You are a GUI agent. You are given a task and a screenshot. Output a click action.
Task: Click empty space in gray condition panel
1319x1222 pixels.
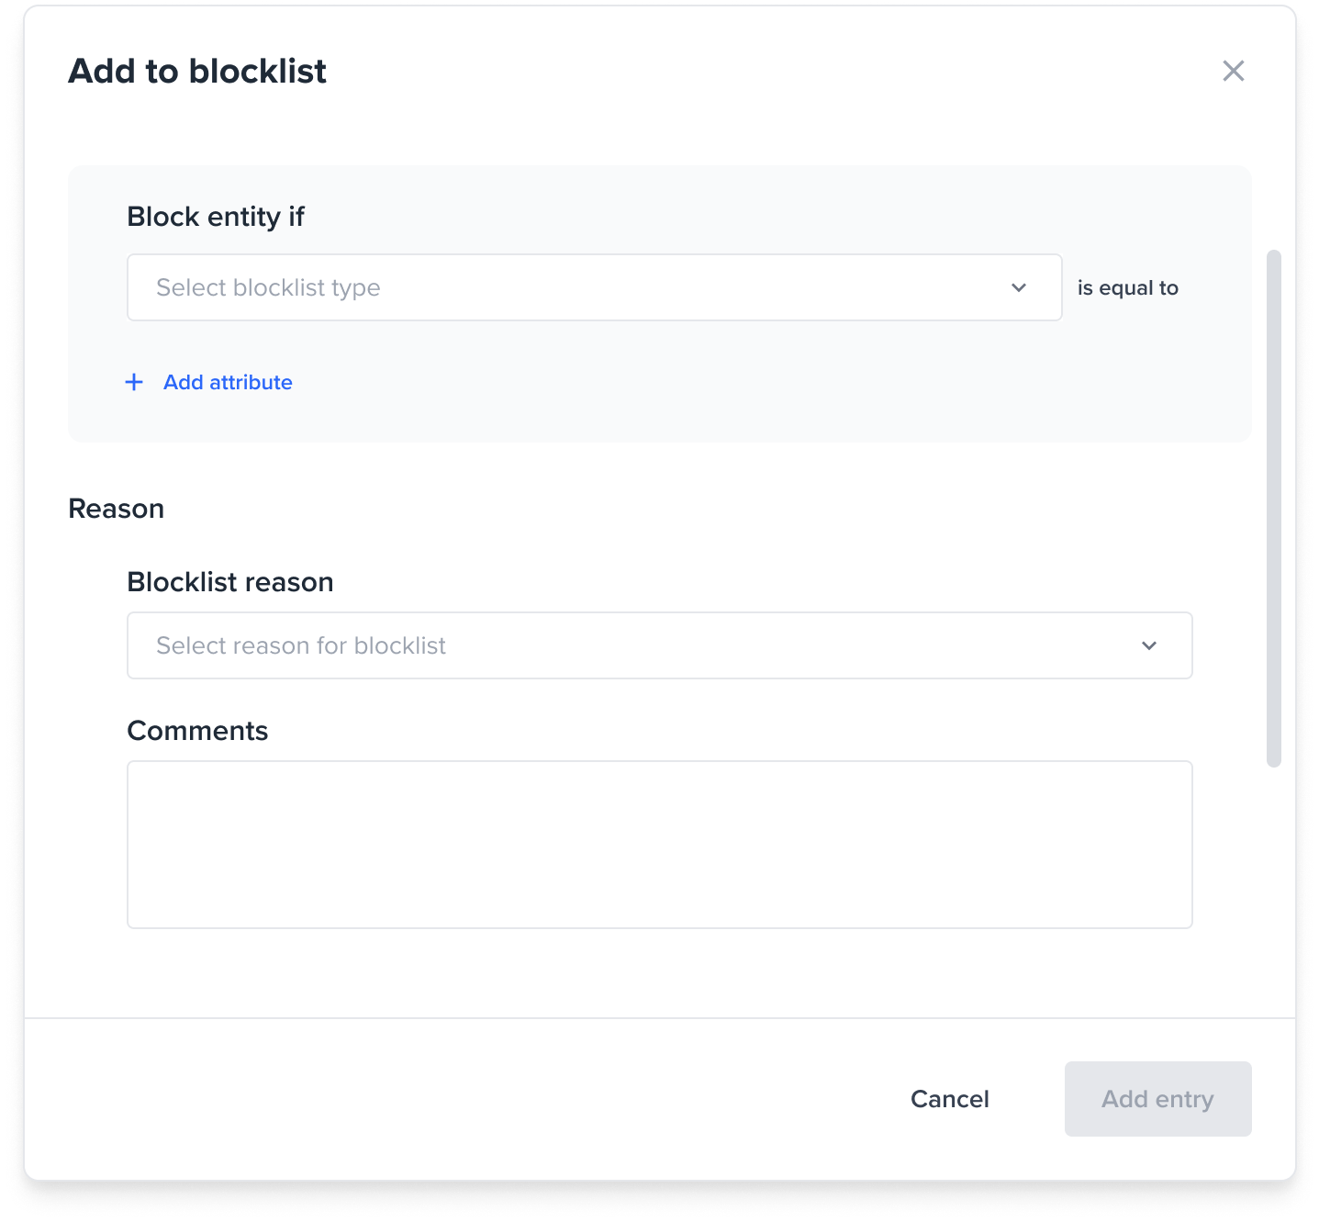tap(734, 386)
